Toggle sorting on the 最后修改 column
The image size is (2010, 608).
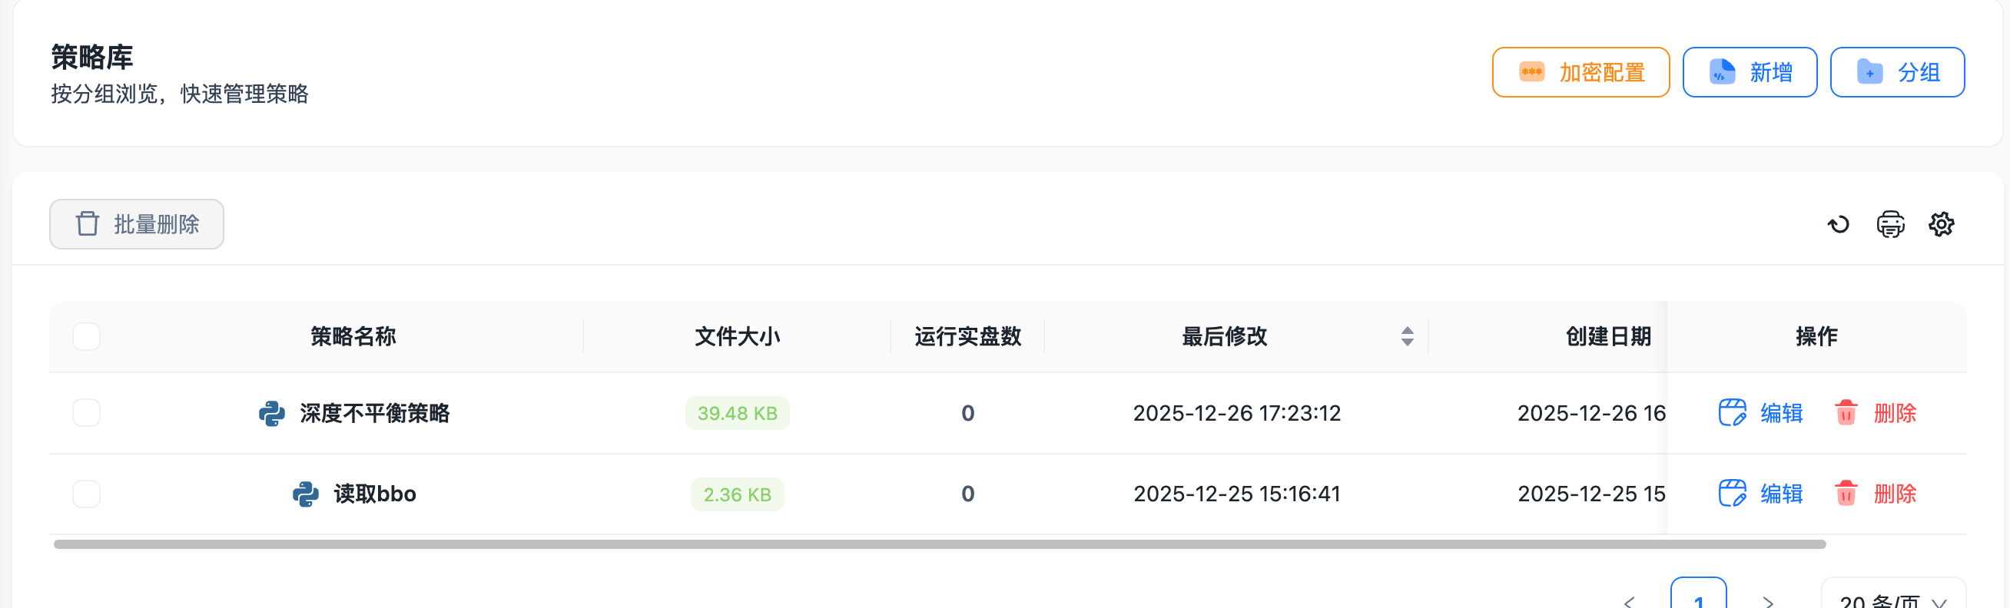tap(1407, 336)
